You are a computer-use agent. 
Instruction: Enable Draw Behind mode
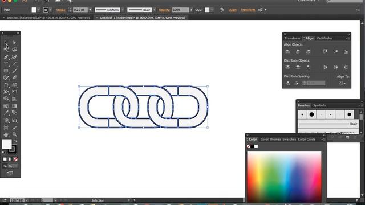pyautogui.click(x=10, y=166)
